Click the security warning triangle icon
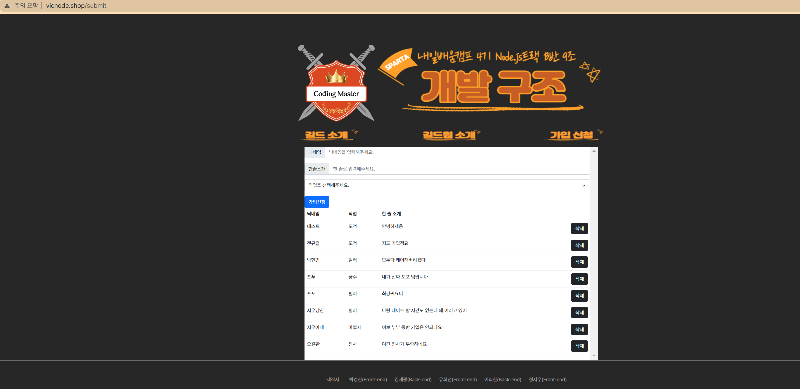Screen dimensions: 800x389 click(x=7, y=6)
